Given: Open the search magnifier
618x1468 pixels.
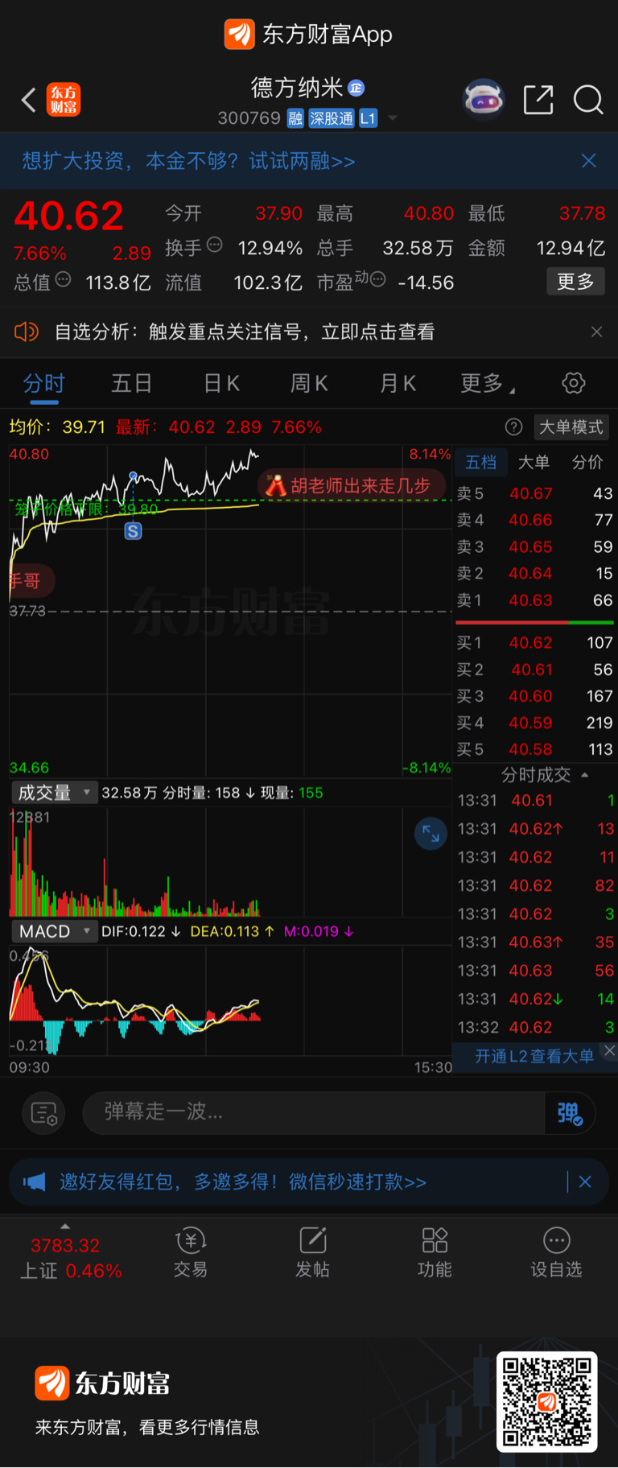Looking at the screenshot, I should [588, 100].
